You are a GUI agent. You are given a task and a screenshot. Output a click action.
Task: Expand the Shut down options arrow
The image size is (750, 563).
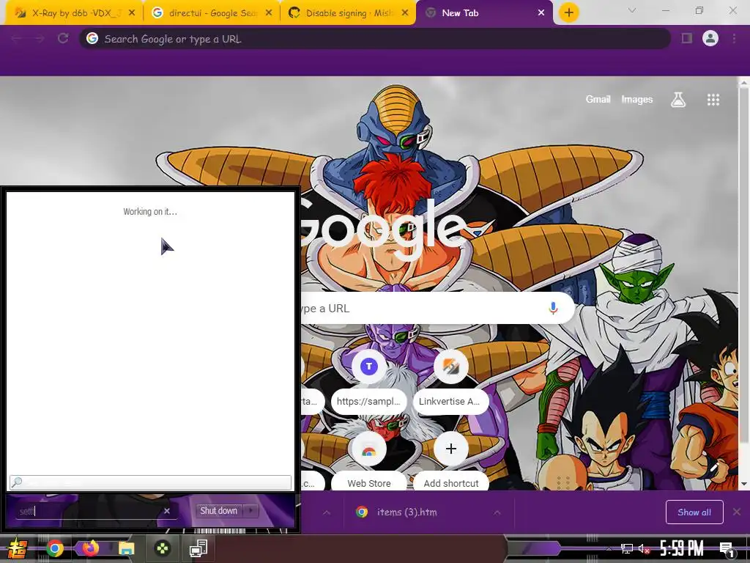(250, 511)
